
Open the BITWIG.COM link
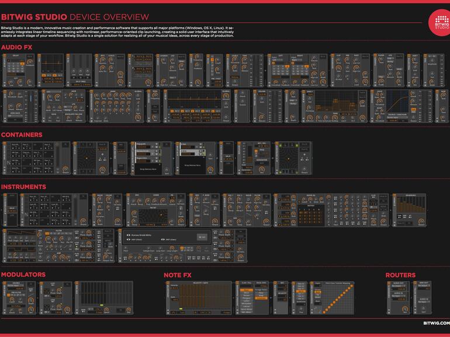pos(437,323)
